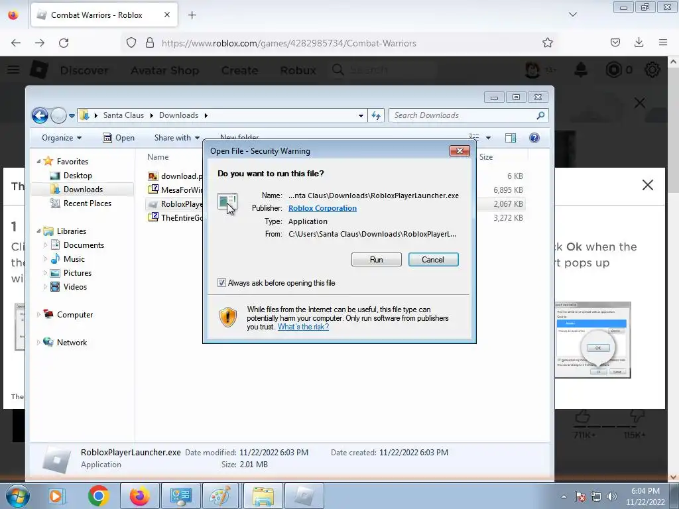The height and width of the screenshot is (509, 679).
Task: Click the shield warning icon in the dialog
Action: 228,317
